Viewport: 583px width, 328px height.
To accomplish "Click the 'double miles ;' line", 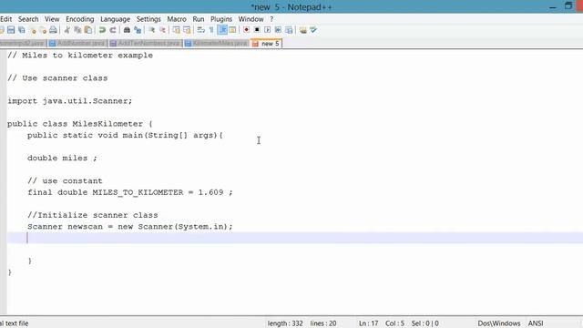I will [62, 158].
